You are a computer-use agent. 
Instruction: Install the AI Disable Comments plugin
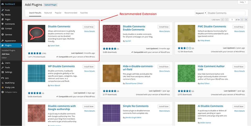pyautogui.click(x=239, y=107)
